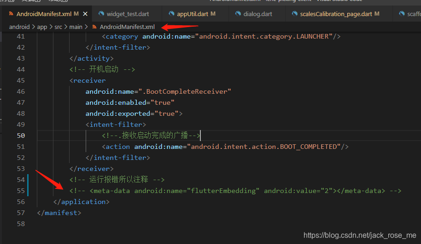The width and height of the screenshot is (421, 244).
Task: Click the Dart icon on widget_test.dart tab
Action: pyautogui.click(x=101, y=14)
